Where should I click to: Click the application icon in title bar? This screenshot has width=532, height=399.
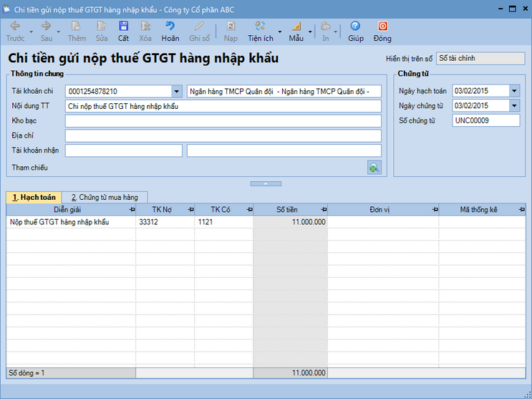pos(6,9)
